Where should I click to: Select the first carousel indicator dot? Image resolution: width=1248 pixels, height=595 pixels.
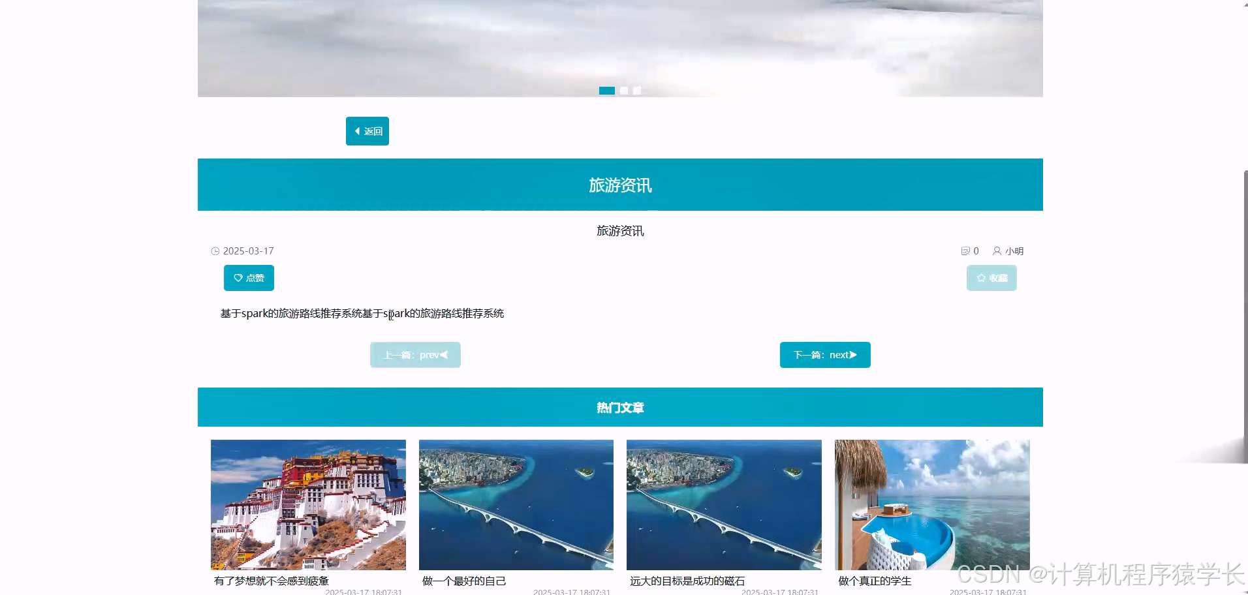click(x=607, y=91)
